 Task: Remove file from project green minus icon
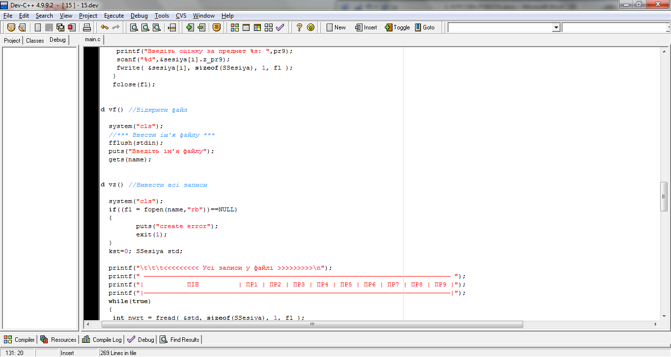pyautogui.click(x=201, y=27)
